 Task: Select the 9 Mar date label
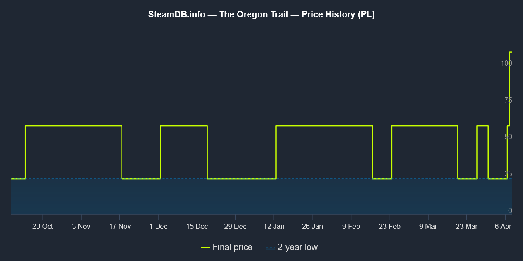click(428, 227)
